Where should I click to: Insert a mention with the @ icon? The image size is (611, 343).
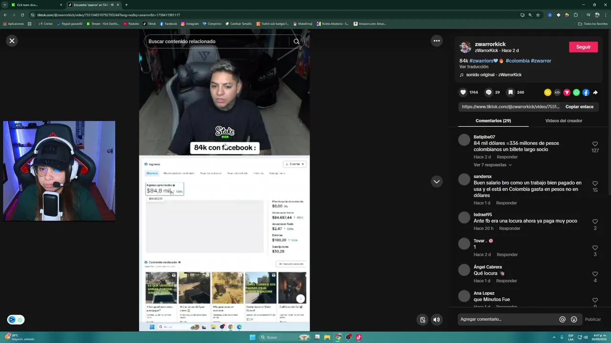(x=562, y=320)
